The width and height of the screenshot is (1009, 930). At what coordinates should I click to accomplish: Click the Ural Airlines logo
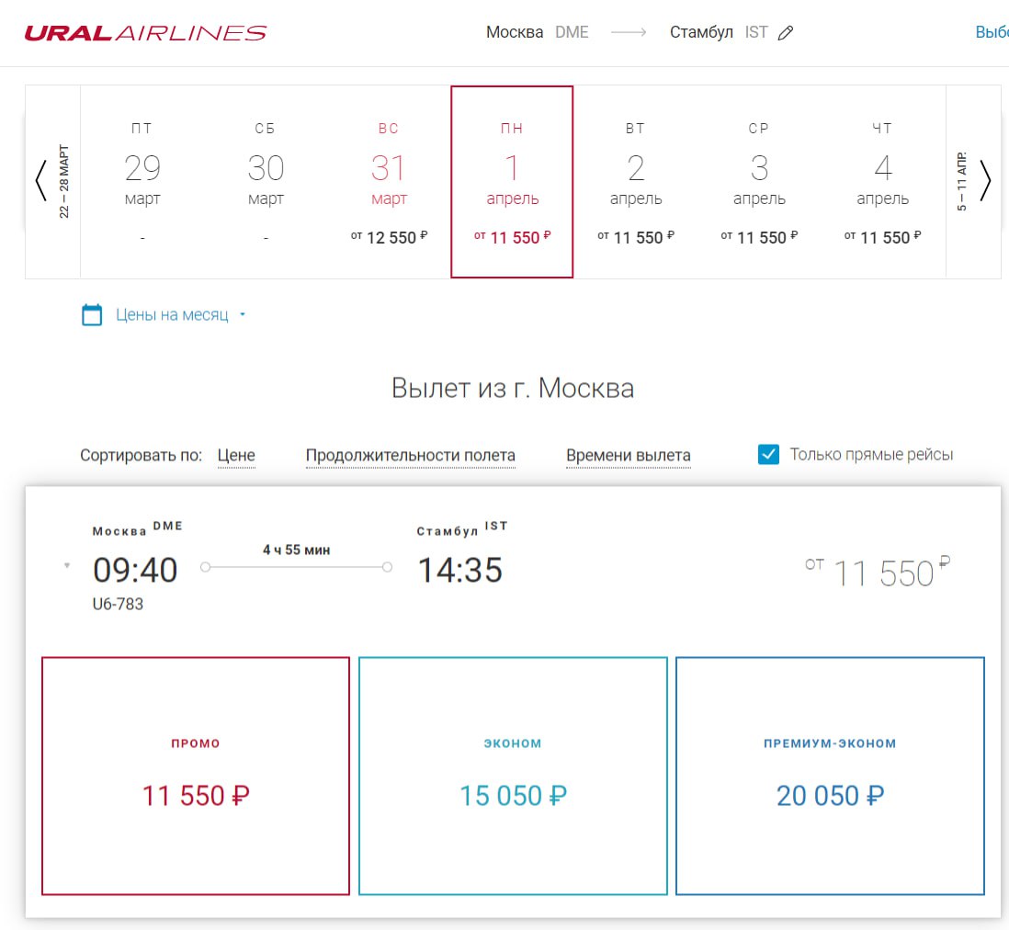coord(145,33)
